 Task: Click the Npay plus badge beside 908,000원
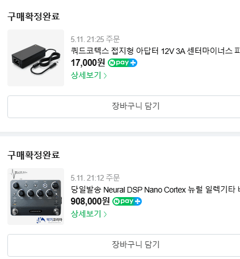pos(127,201)
